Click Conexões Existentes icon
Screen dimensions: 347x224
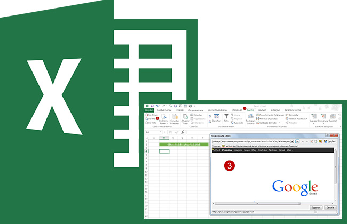(x=175, y=119)
